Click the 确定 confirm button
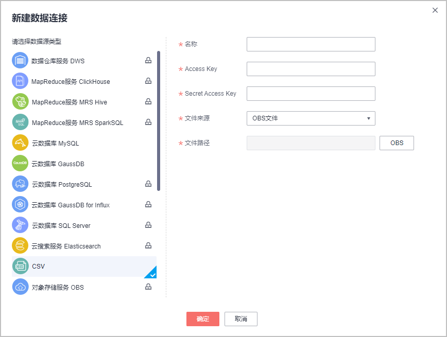The height and width of the screenshot is (337, 447). (x=203, y=319)
